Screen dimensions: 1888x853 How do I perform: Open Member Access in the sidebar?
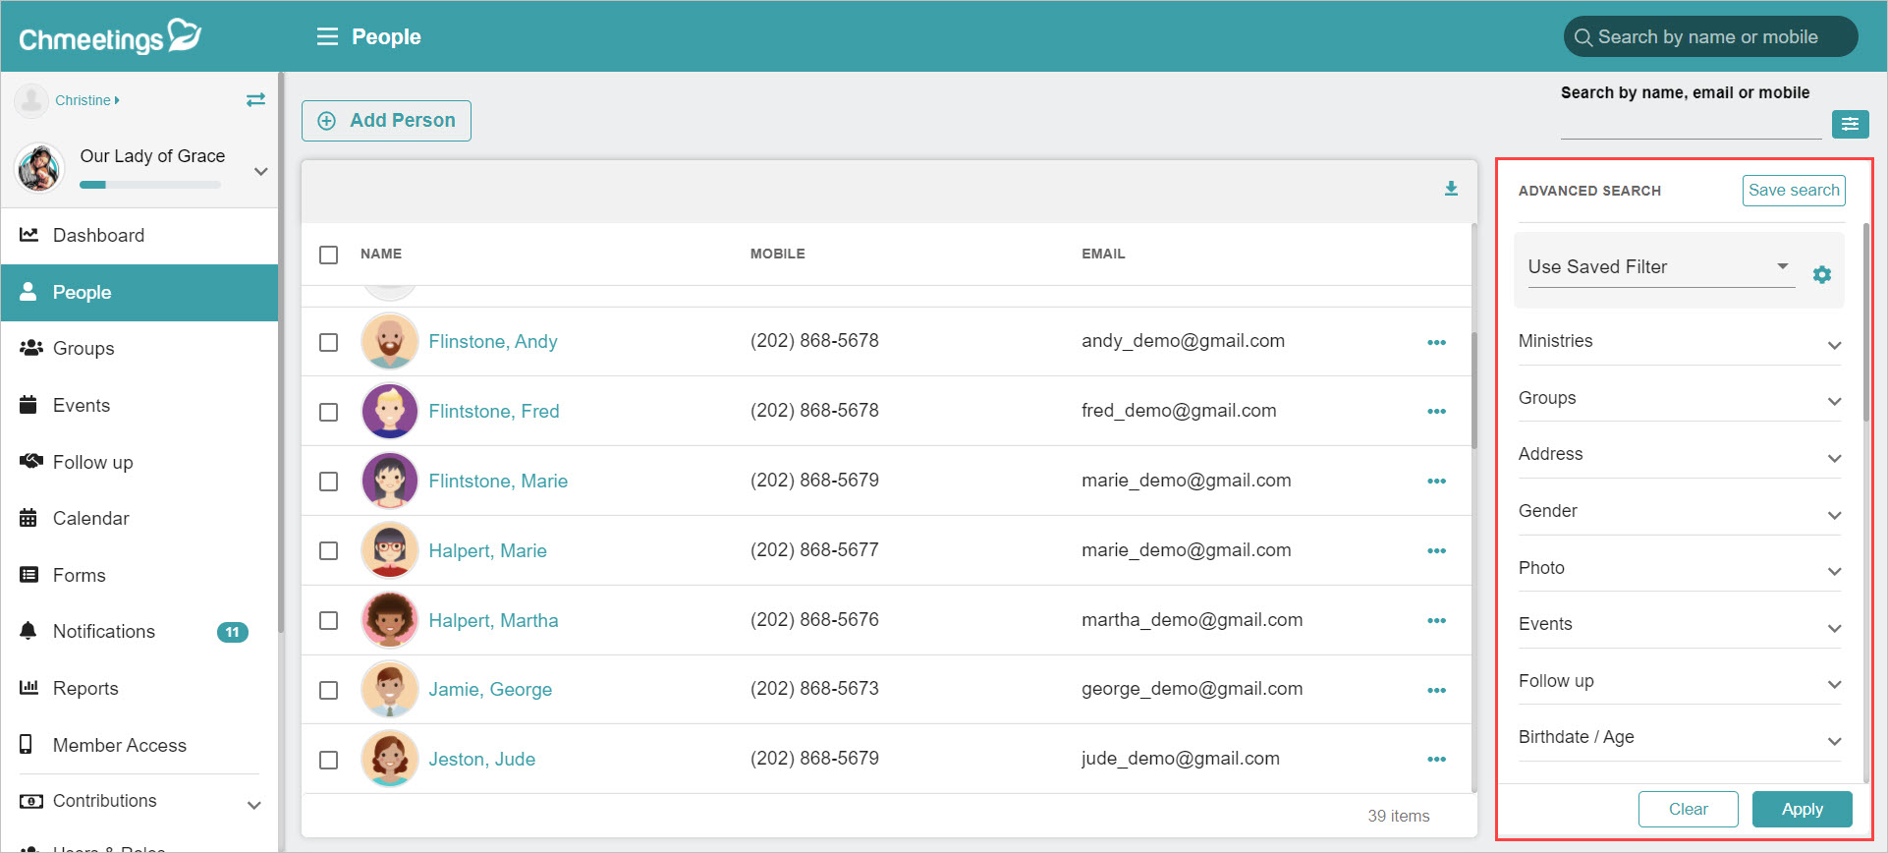(x=139, y=745)
